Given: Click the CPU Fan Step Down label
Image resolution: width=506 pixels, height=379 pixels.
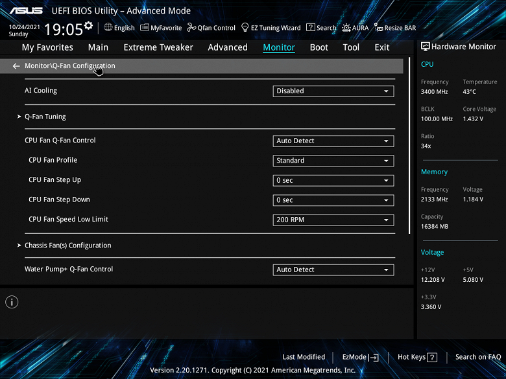Looking at the screenshot, I should point(59,200).
